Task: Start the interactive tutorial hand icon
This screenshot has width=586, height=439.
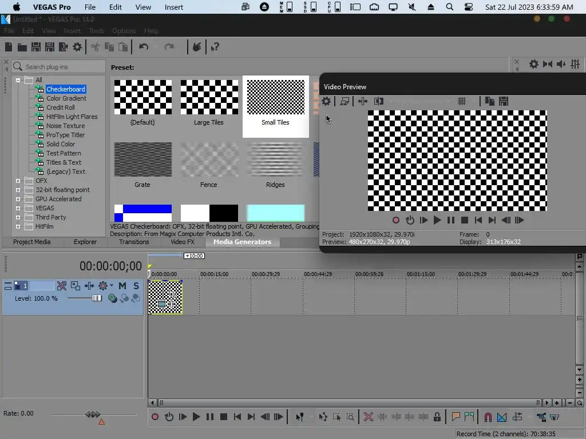Action: (197, 47)
